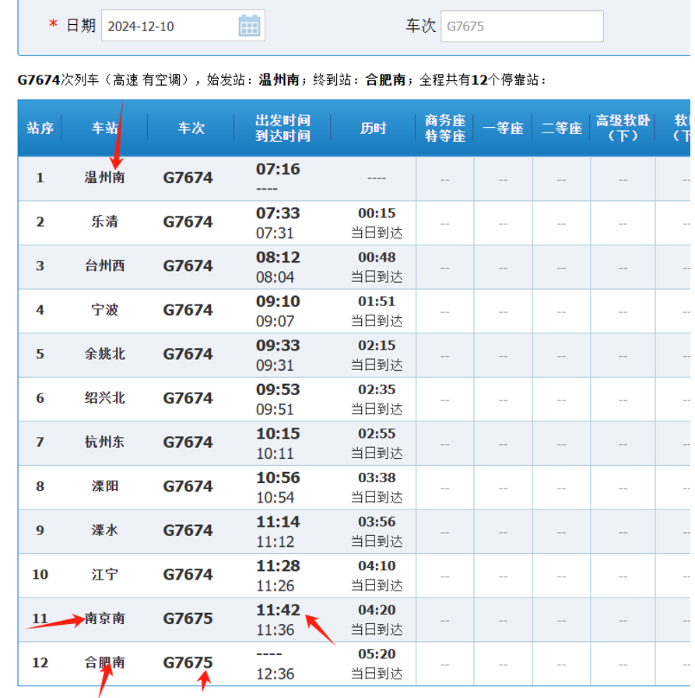The image size is (695, 698).
Task: Click G7675 train number in 南京南 row
Action: (x=188, y=619)
